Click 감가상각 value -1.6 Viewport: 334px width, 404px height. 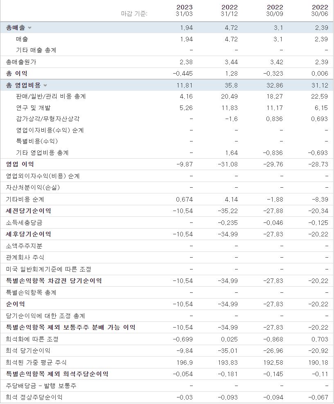coord(231,119)
